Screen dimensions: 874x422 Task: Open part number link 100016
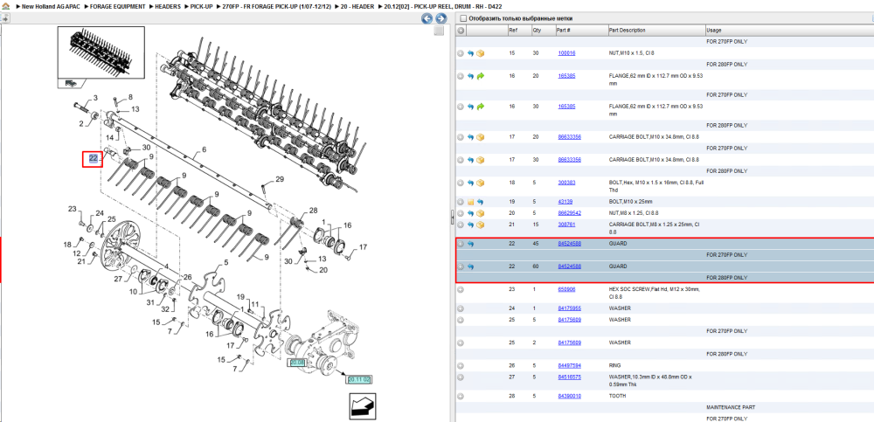coord(566,53)
